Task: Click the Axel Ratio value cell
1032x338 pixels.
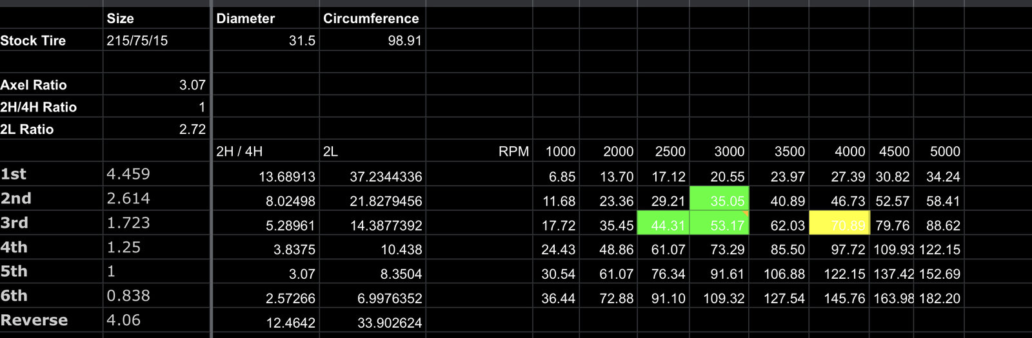Action: [x=156, y=85]
